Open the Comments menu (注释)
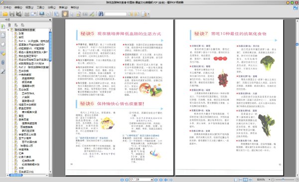 (x=51, y=7)
